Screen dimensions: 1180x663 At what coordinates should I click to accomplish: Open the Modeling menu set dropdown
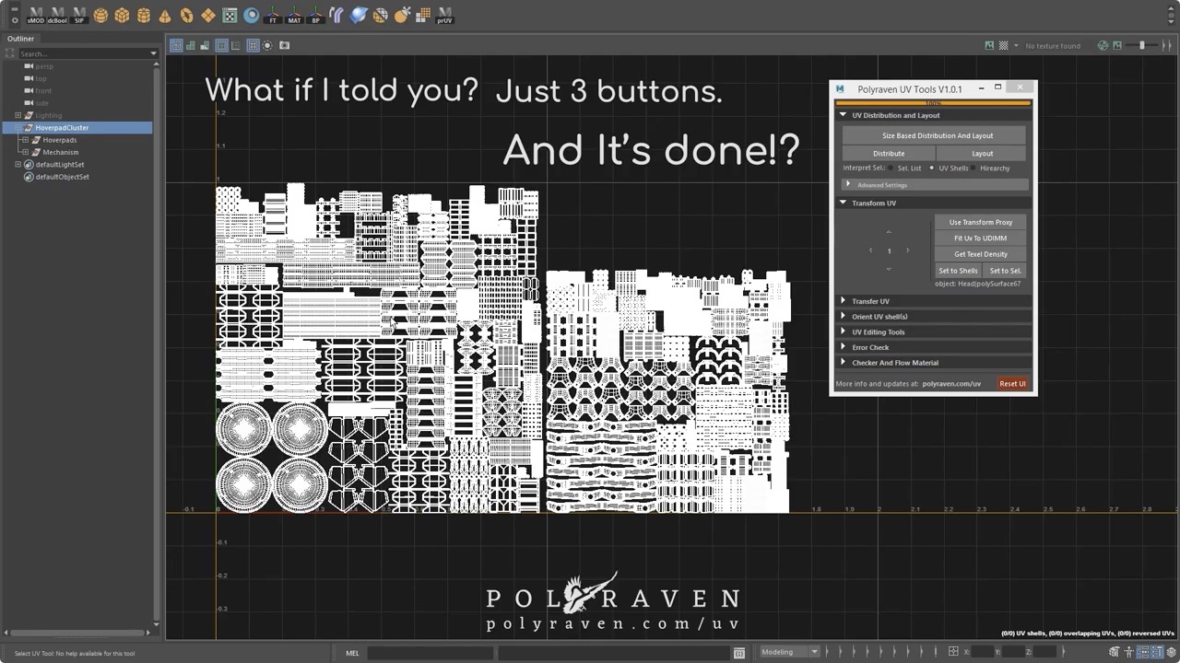click(788, 651)
